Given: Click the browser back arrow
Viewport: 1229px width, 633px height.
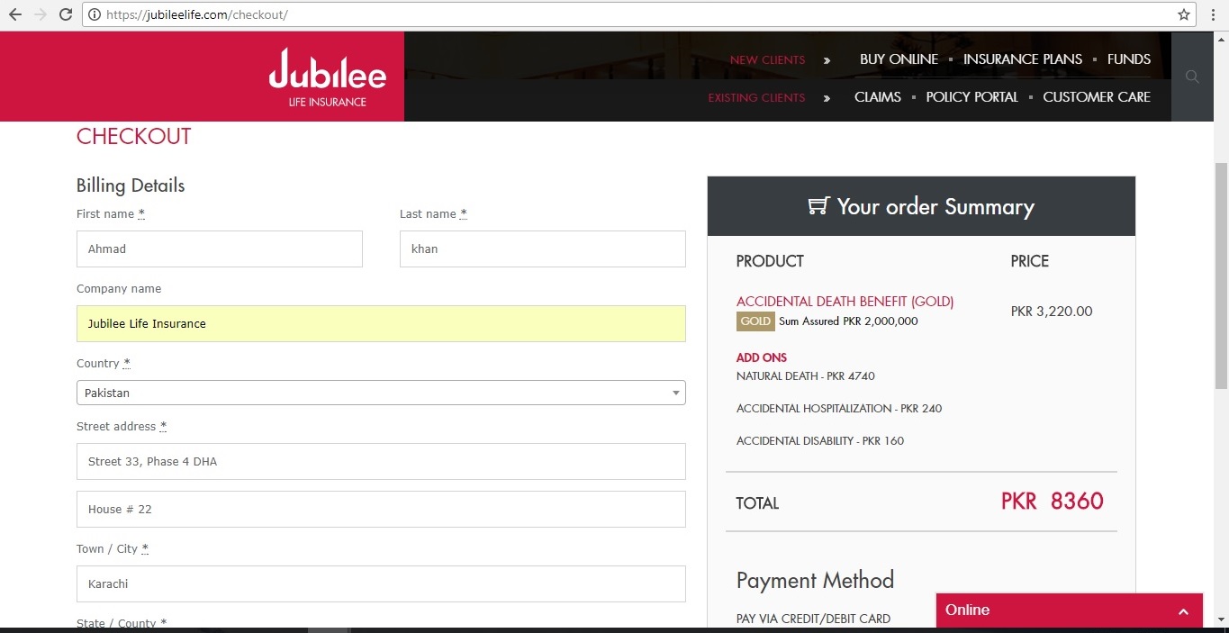Looking at the screenshot, I should pyautogui.click(x=15, y=14).
